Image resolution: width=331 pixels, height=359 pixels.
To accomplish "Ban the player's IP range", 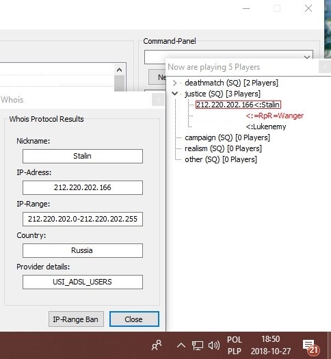I will click(x=76, y=319).
